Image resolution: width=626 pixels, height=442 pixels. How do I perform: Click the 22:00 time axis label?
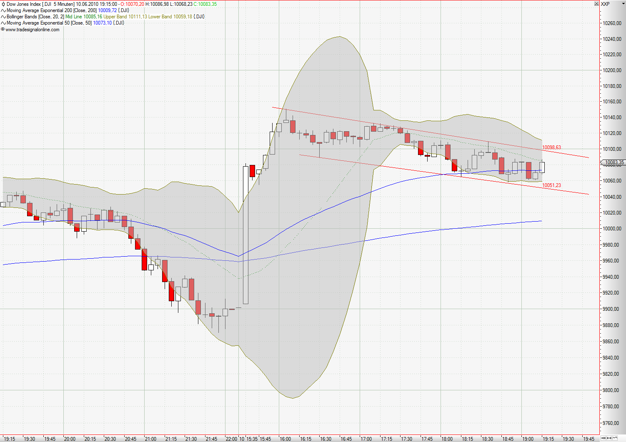231,439
